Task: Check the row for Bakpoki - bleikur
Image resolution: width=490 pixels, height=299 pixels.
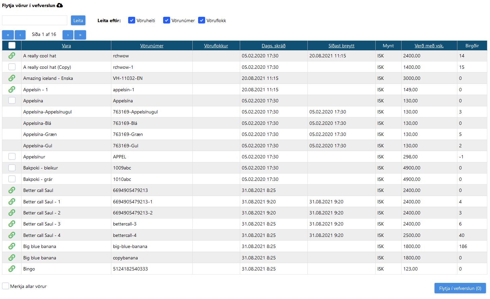Action: pos(12,167)
